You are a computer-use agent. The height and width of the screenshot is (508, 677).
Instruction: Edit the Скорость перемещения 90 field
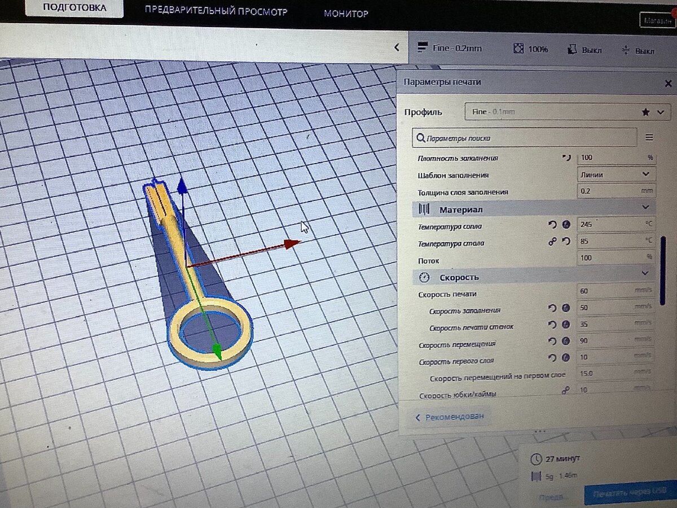[616, 341]
